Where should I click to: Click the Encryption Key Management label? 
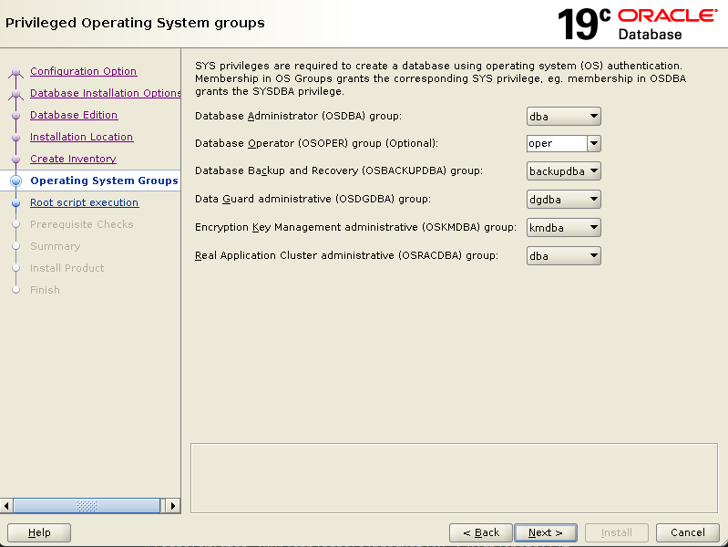(x=355, y=227)
